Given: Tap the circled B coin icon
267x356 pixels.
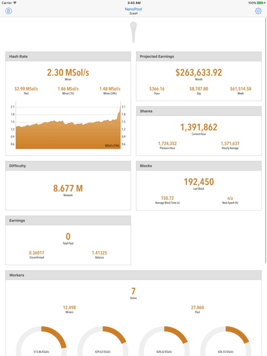Looking at the screenshot, I should pyautogui.click(x=9, y=11).
